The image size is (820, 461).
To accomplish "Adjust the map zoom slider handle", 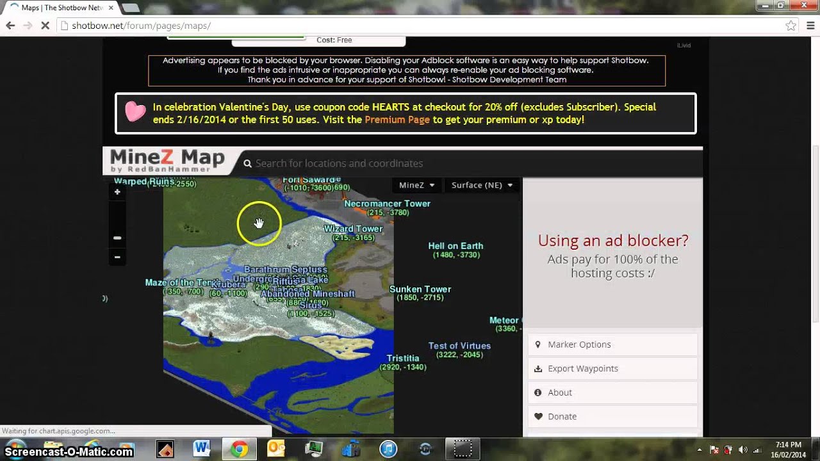I will tap(117, 238).
